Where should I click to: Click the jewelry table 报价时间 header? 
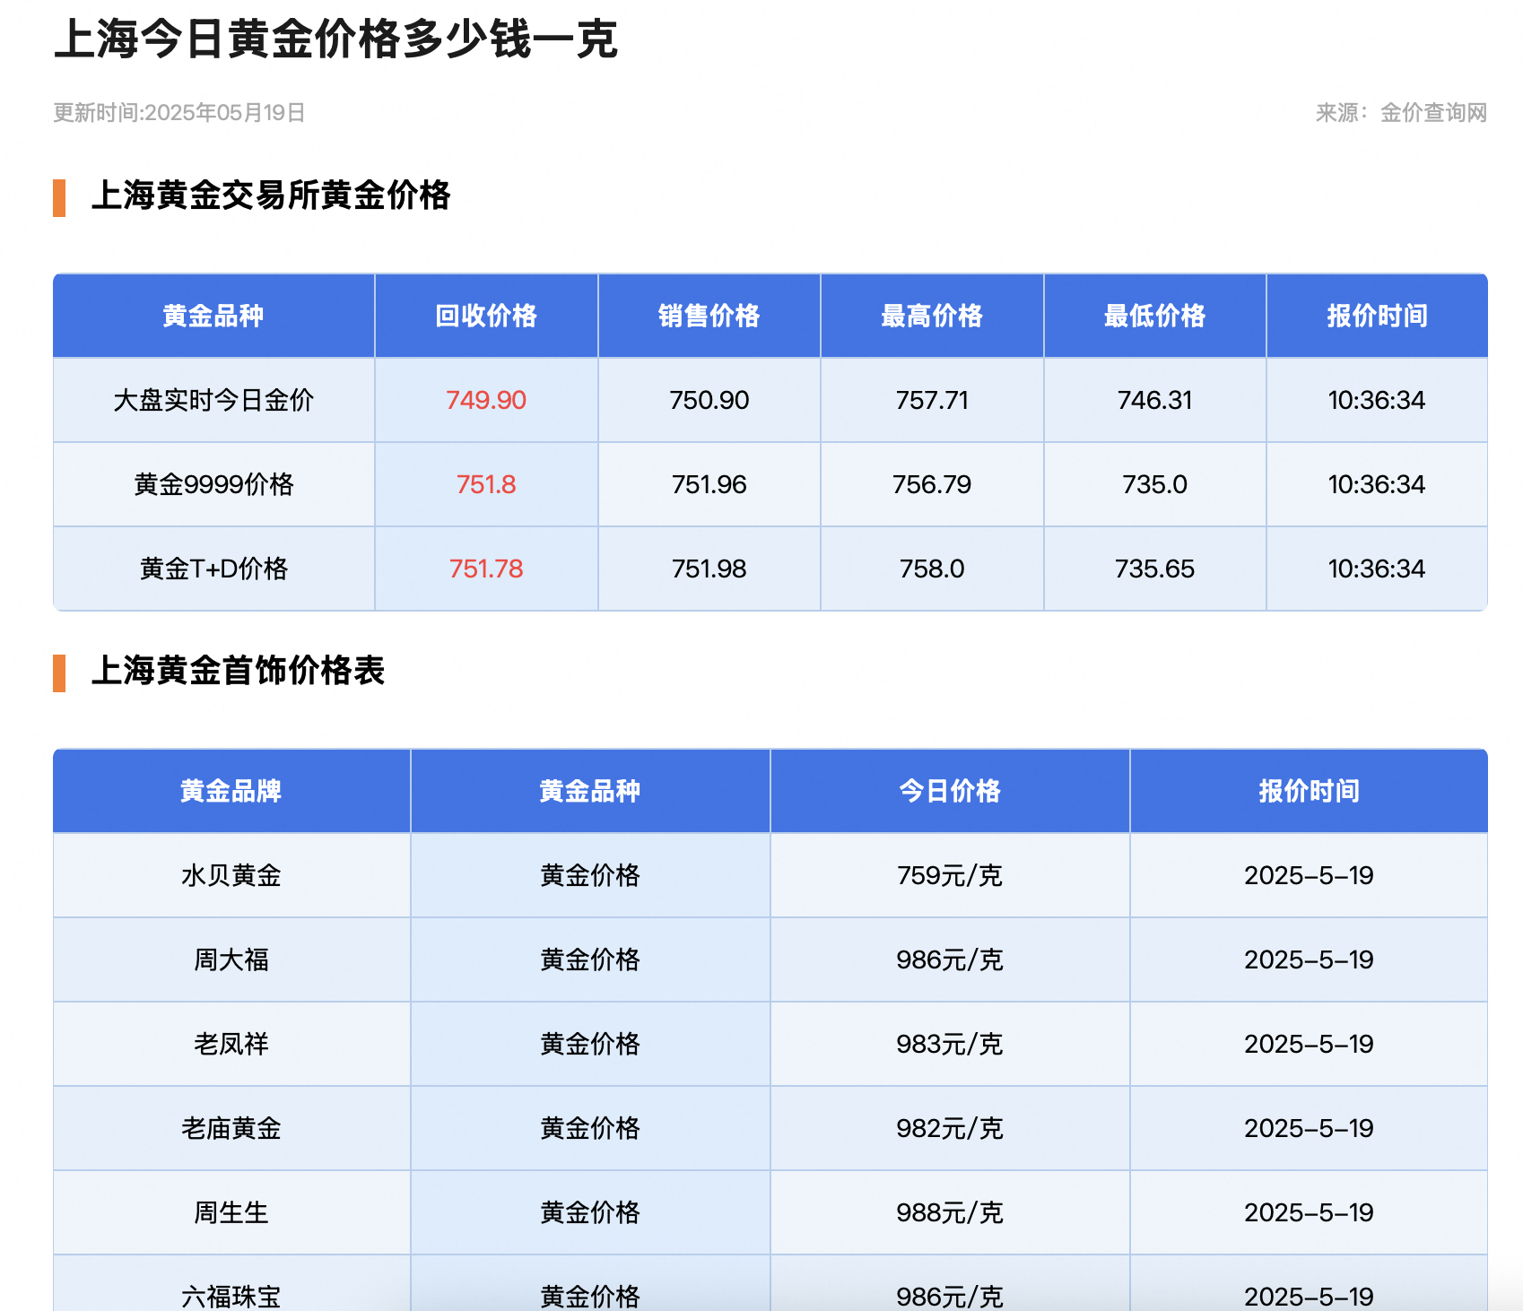click(x=1309, y=791)
